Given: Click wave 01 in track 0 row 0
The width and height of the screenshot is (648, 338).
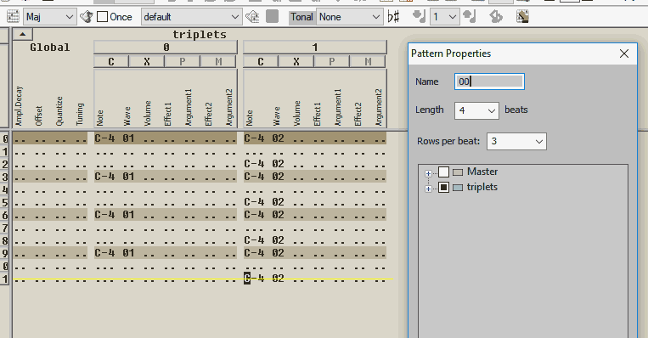Looking at the screenshot, I should pos(128,138).
